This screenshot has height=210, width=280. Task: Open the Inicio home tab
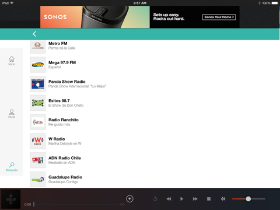point(12,61)
